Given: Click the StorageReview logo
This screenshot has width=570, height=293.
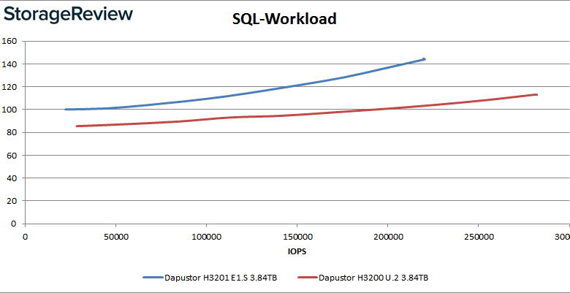Looking at the screenshot, I should pyautogui.click(x=69, y=15).
